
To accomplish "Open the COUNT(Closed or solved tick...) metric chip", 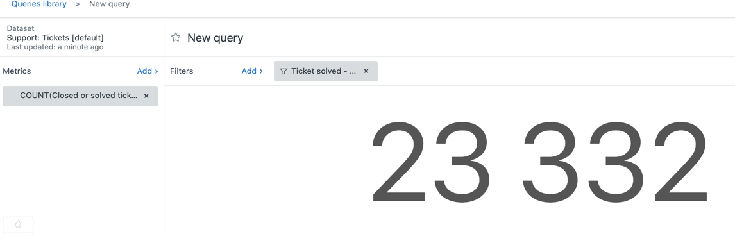I will click(79, 96).
